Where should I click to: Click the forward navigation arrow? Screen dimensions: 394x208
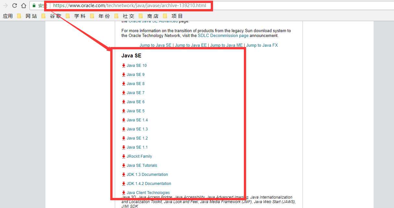coord(5,6)
